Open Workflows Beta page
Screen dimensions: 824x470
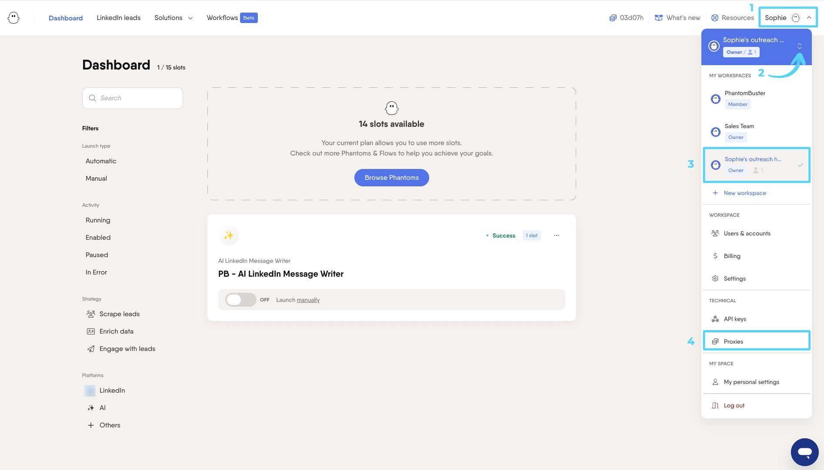(x=232, y=18)
